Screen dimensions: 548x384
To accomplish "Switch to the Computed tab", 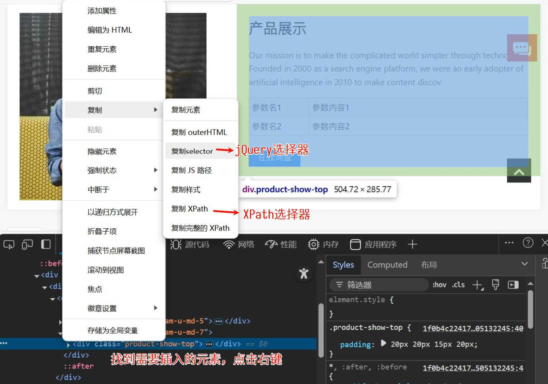I will (387, 265).
